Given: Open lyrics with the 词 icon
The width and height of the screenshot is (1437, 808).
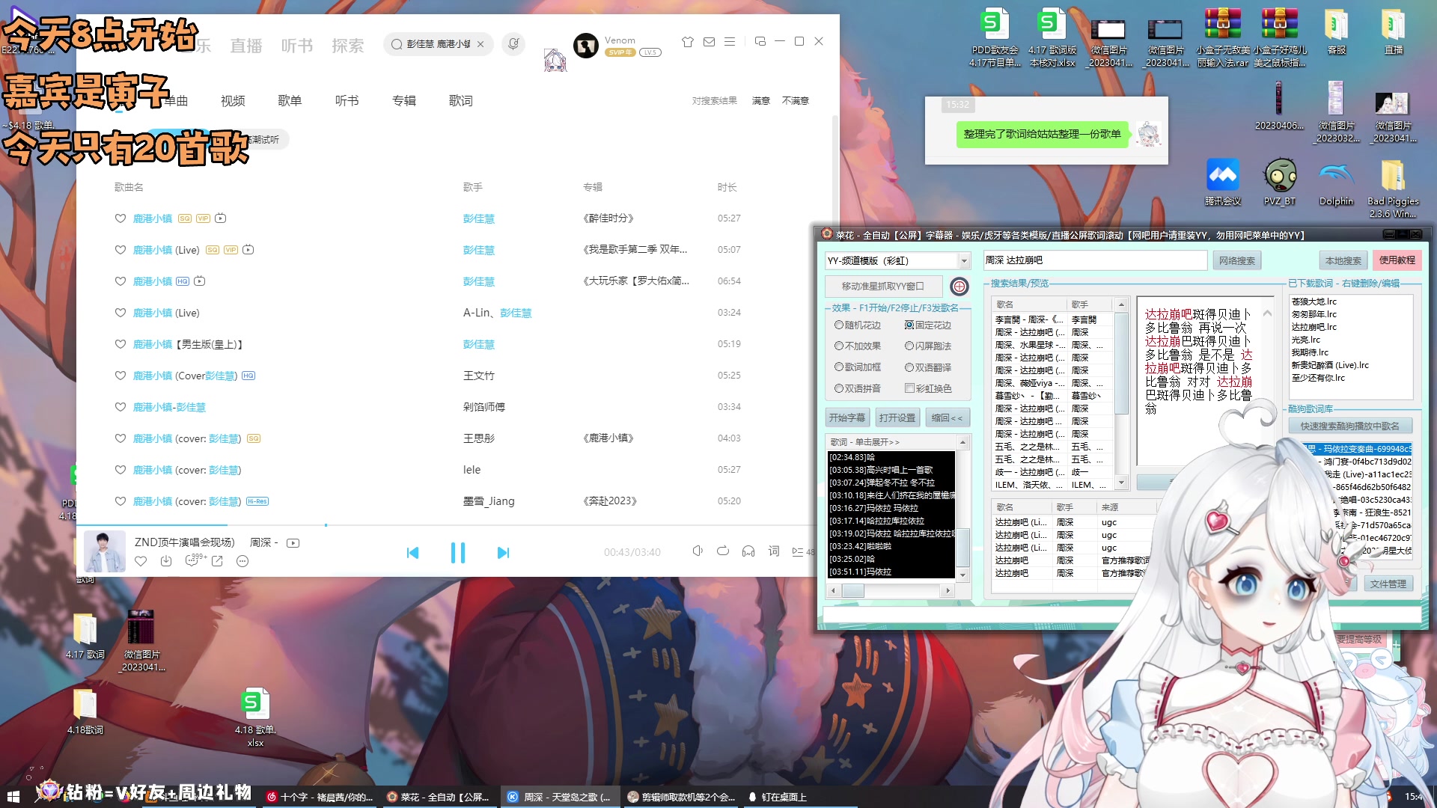Looking at the screenshot, I should tap(774, 552).
